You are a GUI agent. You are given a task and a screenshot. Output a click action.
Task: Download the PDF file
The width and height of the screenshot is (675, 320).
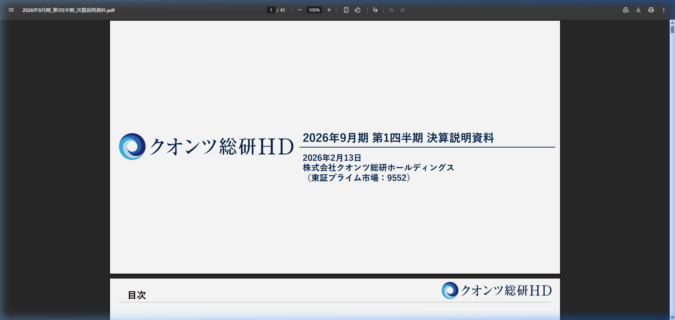(x=638, y=10)
